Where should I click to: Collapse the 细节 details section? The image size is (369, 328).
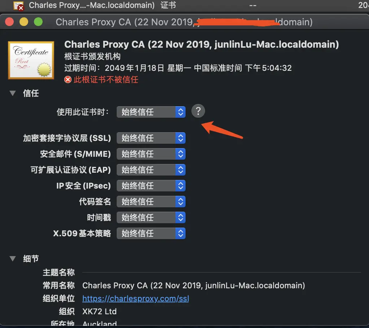coord(13,259)
